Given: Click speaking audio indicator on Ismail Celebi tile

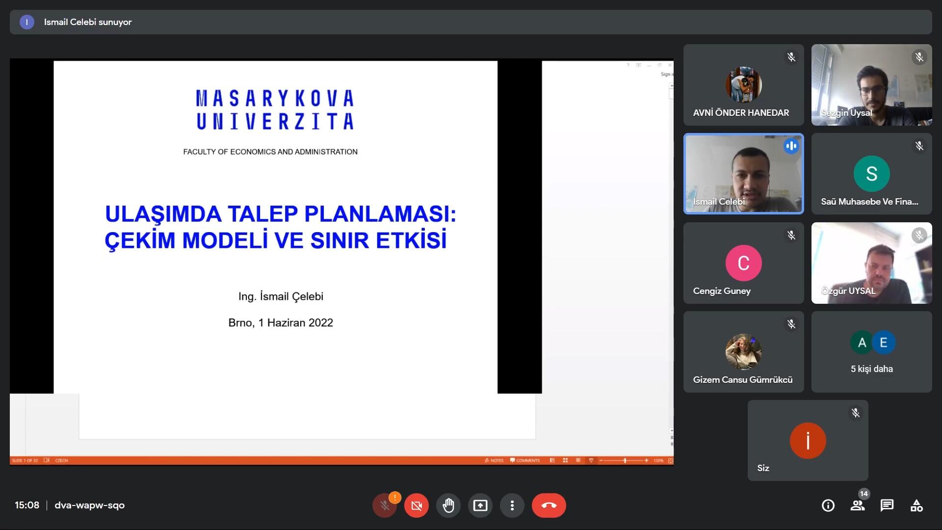Looking at the screenshot, I should click(791, 146).
